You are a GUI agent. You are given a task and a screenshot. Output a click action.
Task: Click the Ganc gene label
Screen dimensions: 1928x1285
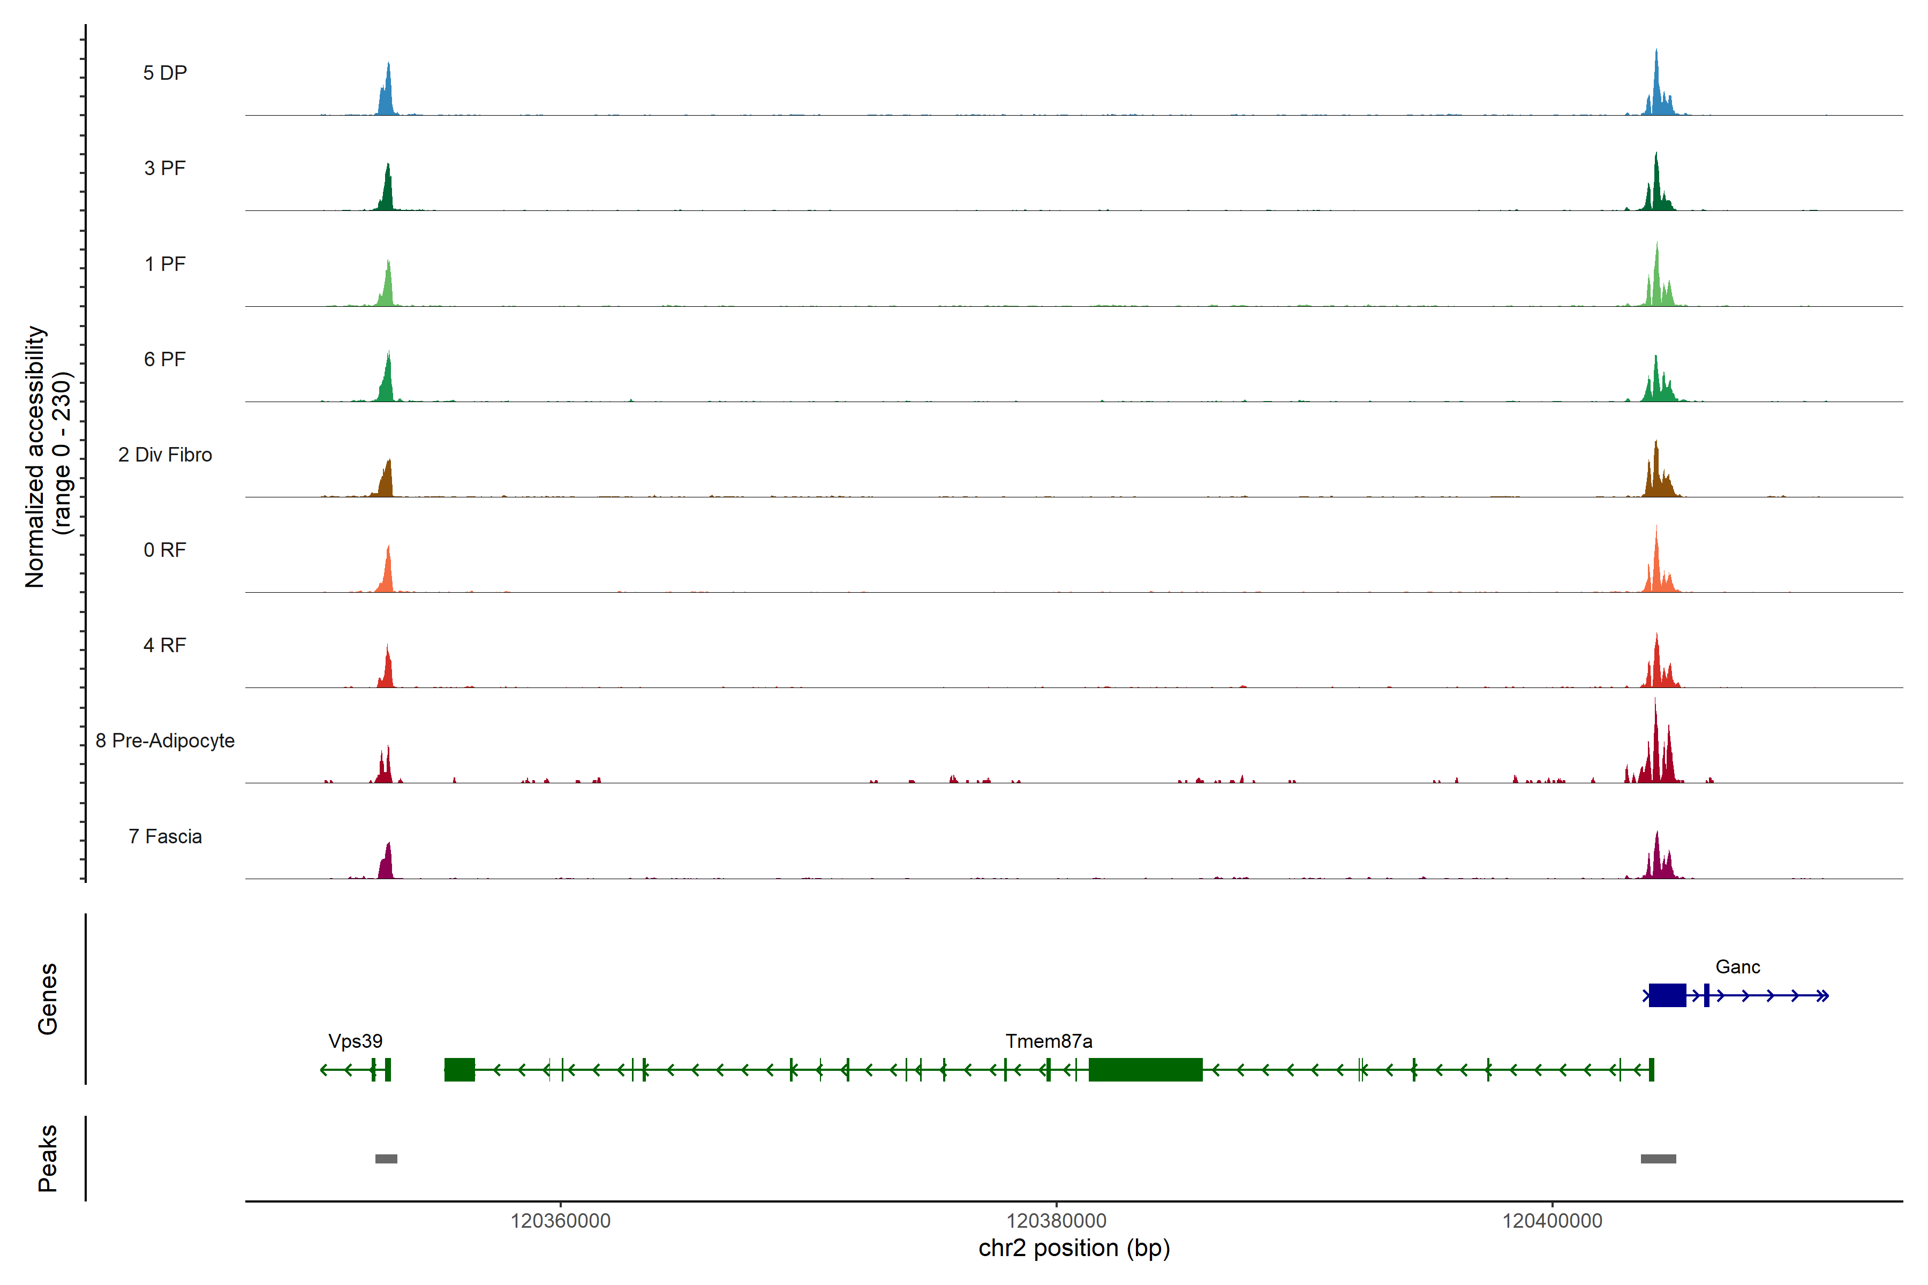click(1737, 967)
